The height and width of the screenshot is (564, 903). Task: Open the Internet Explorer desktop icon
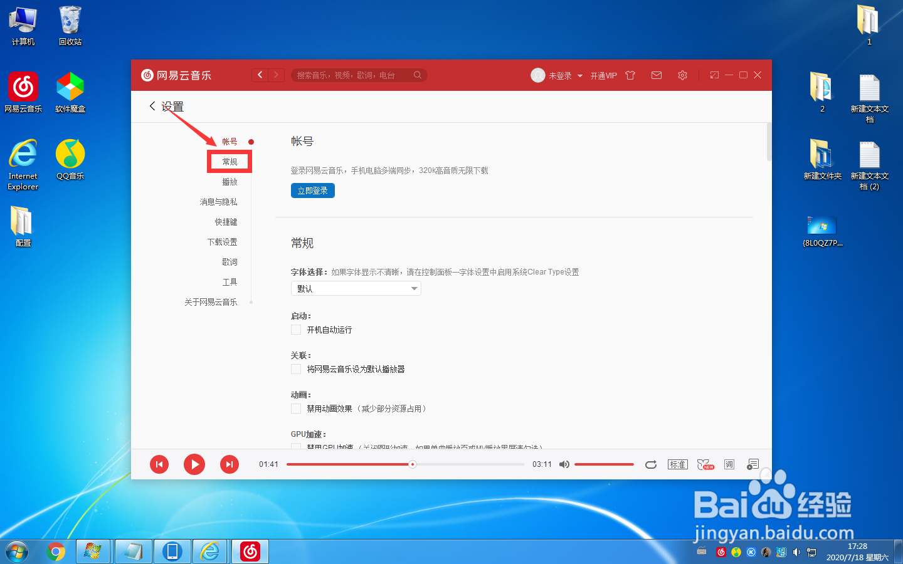(23, 164)
